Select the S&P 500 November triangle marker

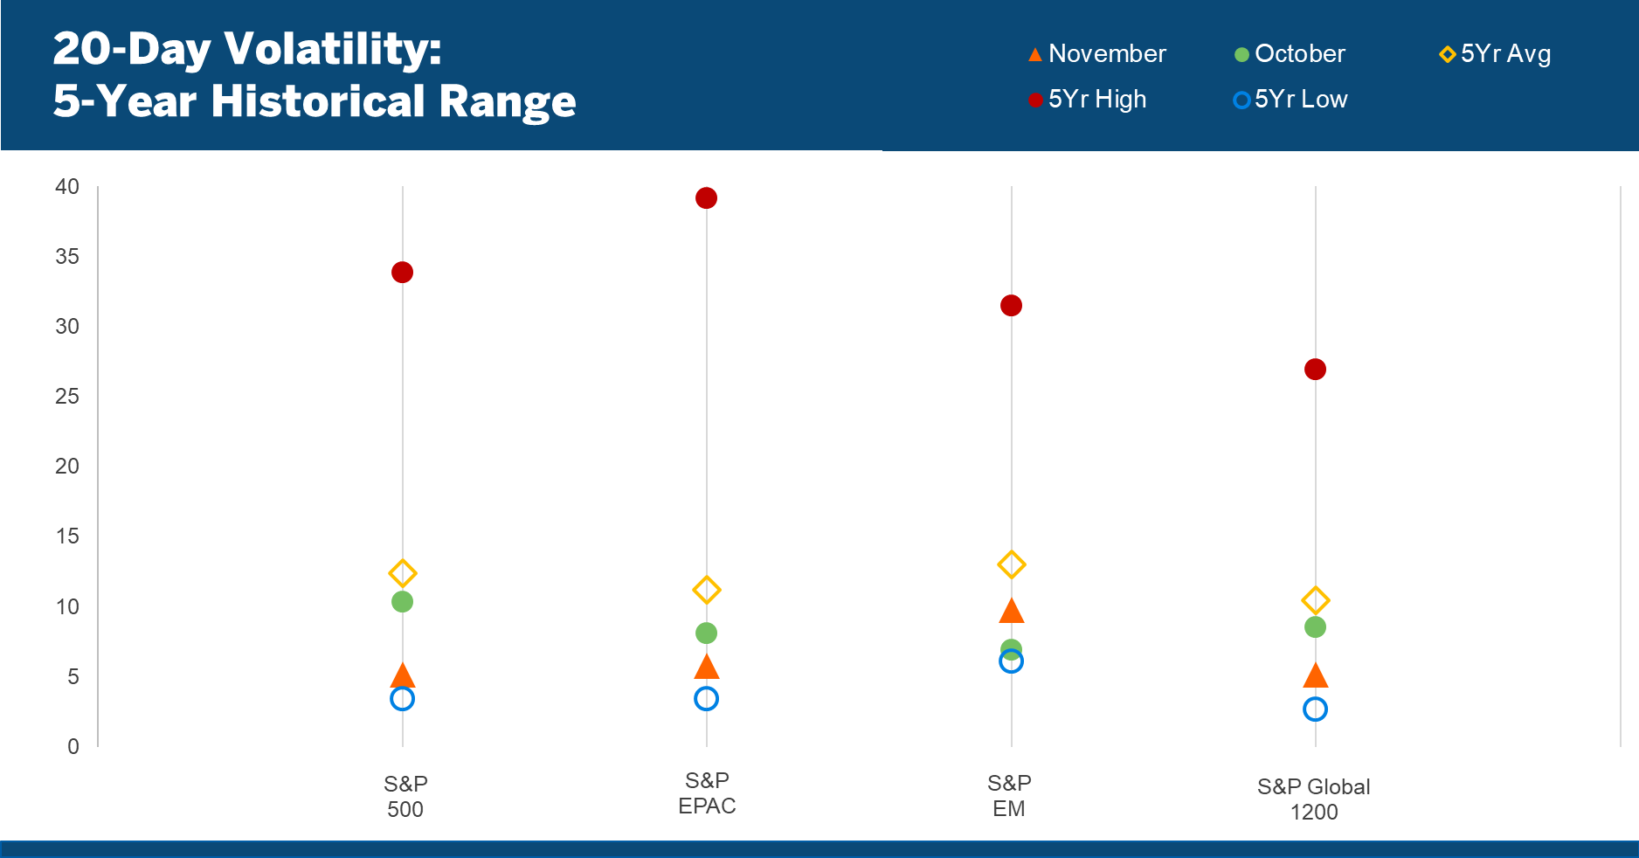tap(402, 675)
